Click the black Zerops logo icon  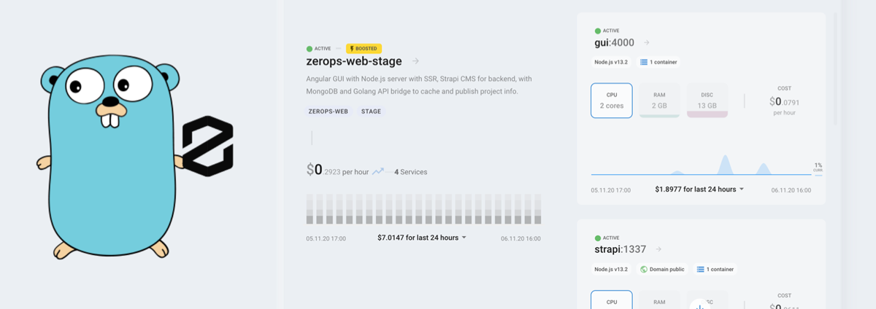tap(207, 146)
